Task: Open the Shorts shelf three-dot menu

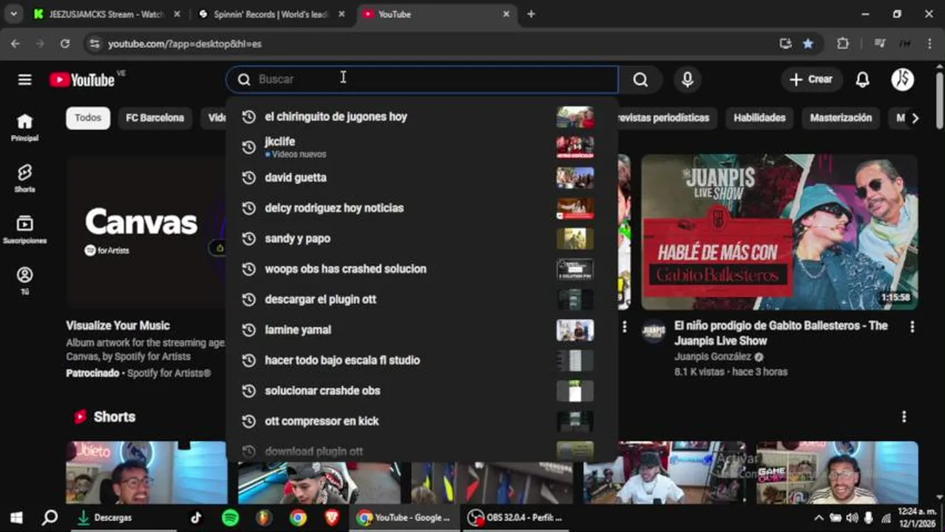Action: (x=904, y=417)
